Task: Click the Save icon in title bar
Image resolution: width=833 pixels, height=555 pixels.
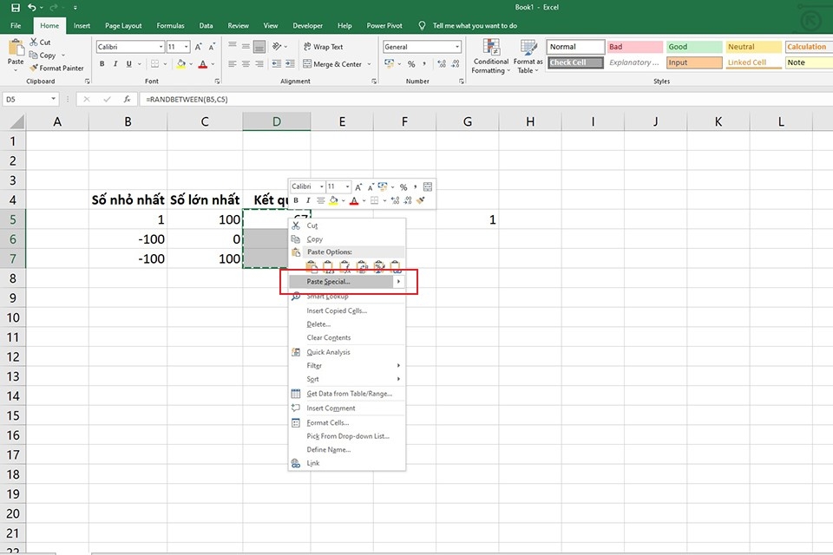Action: [x=16, y=8]
